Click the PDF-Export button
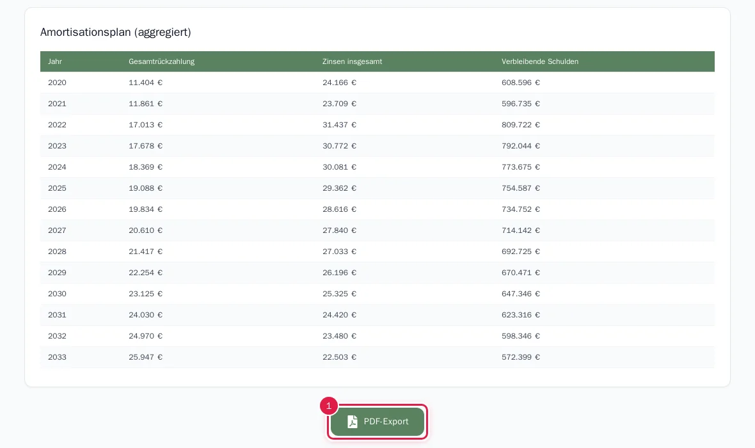The width and height of the screenshot is (755, 448). pyautogui.click(x=377, y=422)
